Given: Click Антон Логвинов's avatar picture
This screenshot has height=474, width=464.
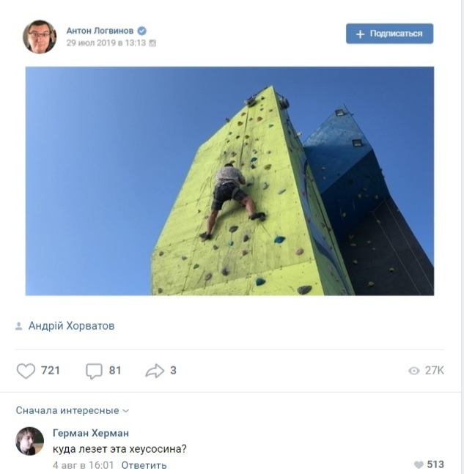Looking at the screenshot, I should pos(40,37).
